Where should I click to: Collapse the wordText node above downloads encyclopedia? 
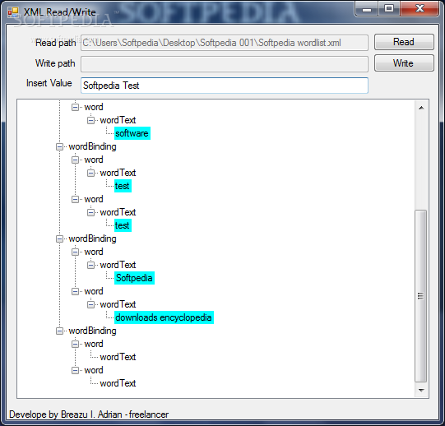coord(90,304)
